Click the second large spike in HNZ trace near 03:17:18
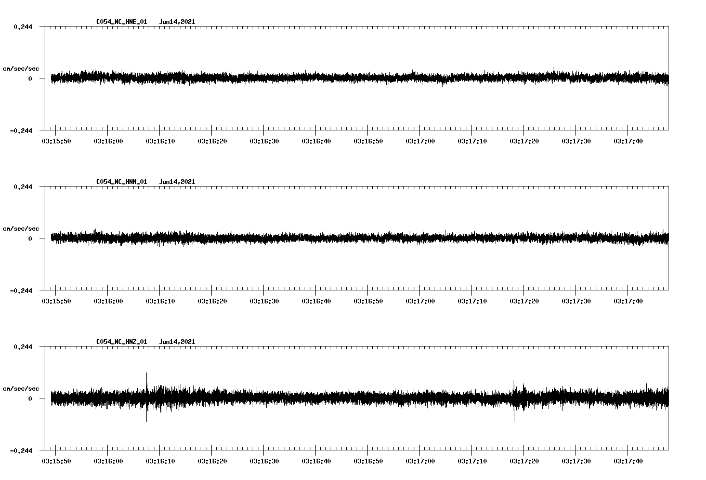Screen dimensions: 706x480 [x=515, y=401]
